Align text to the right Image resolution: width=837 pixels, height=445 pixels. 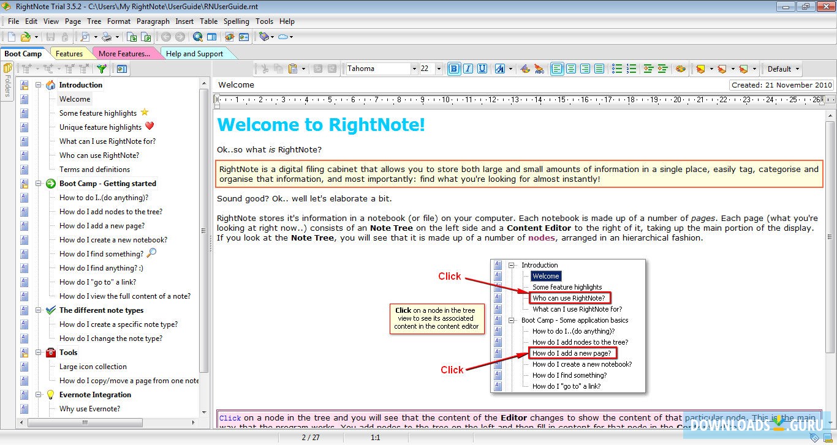585,69
